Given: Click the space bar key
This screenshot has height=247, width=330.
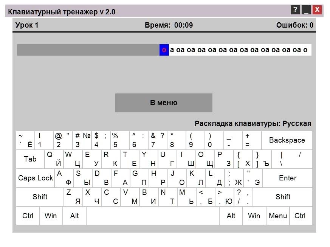Looking at the screenshot, I should (153, 216).
